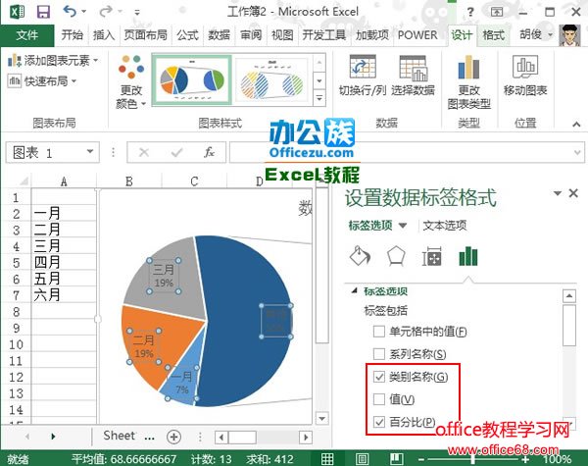Enable the Value From Cells (F) checkbox
This screenshot has width=588, height=466.
[379, 332]
